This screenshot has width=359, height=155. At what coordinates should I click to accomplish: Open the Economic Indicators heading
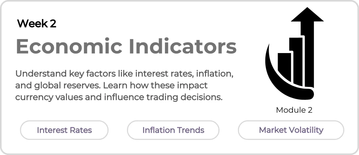[126, 46]
